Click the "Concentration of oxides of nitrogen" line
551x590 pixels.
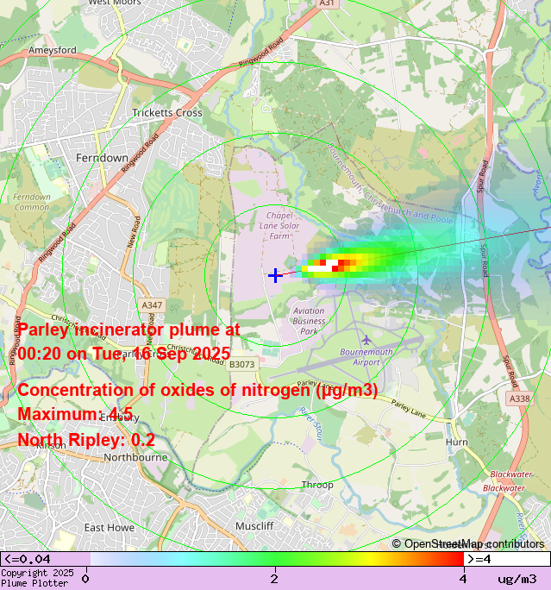[197, 390]
